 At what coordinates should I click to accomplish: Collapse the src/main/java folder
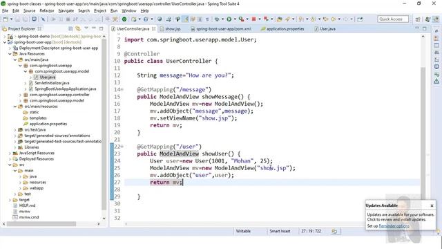click(15, 60)
